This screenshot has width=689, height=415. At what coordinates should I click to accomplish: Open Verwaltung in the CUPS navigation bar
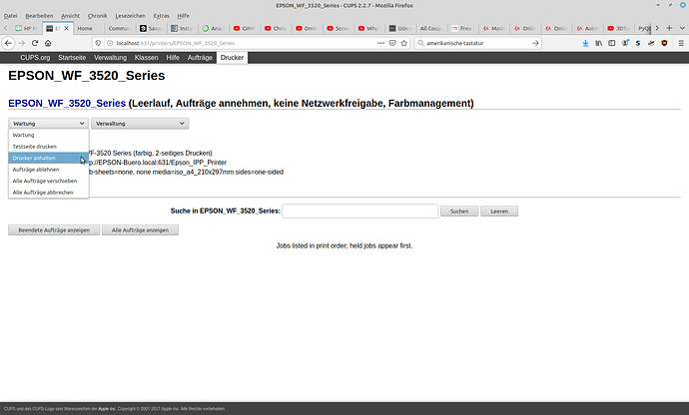tap(110, 58)
